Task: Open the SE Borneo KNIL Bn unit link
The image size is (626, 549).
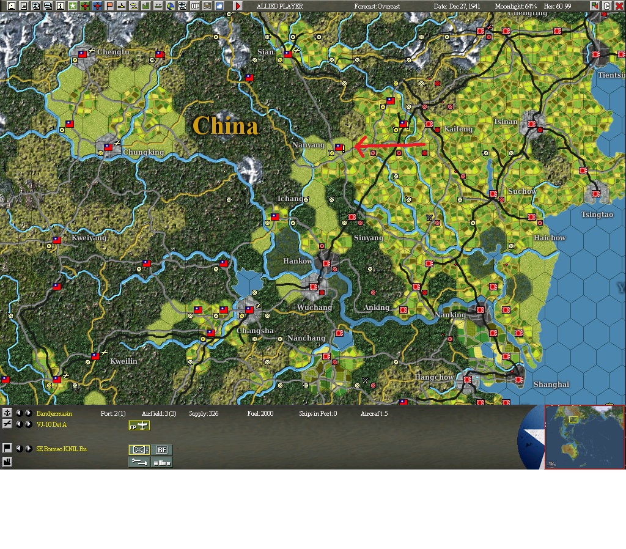Action: click(62, 449)
